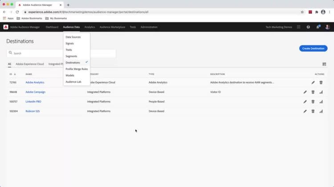Click the DESCRIPTION column header
The image size is (334, 187).
[x=217, y=74]
